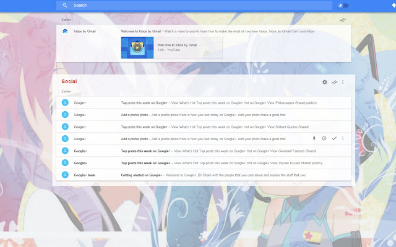Click avatar on Brilliant Quotes email row
This screenshot has width=396, height=247.
pos(65,127)
